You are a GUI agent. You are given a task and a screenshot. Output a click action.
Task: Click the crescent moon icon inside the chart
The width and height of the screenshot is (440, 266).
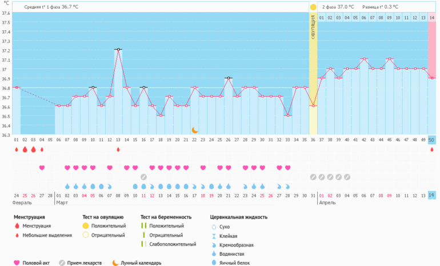pyautogui.click(x=195, y=130)
